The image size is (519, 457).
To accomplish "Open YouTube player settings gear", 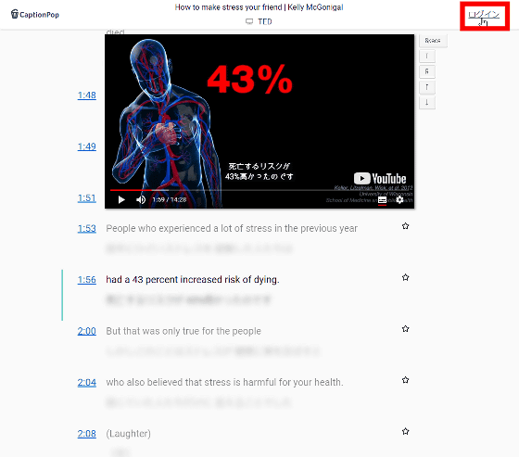I will coord(399,199).
